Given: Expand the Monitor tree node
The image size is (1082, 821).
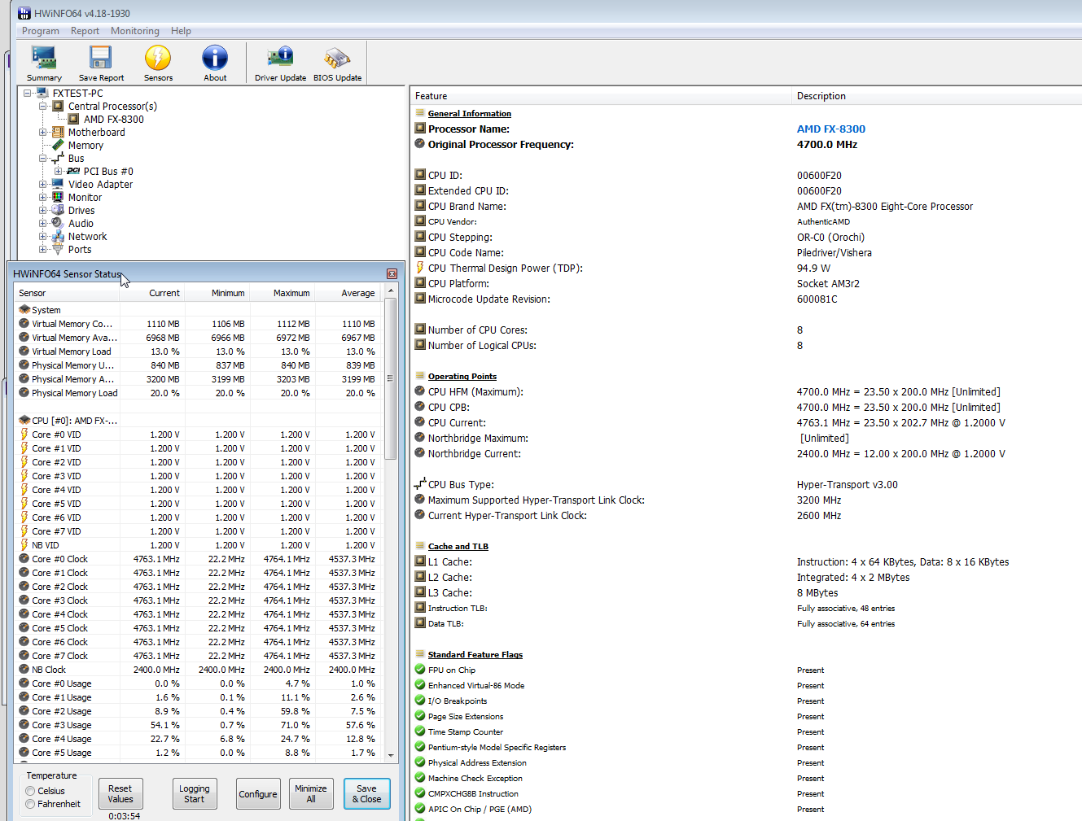Looking at the screenshot, I should (43, 197).
